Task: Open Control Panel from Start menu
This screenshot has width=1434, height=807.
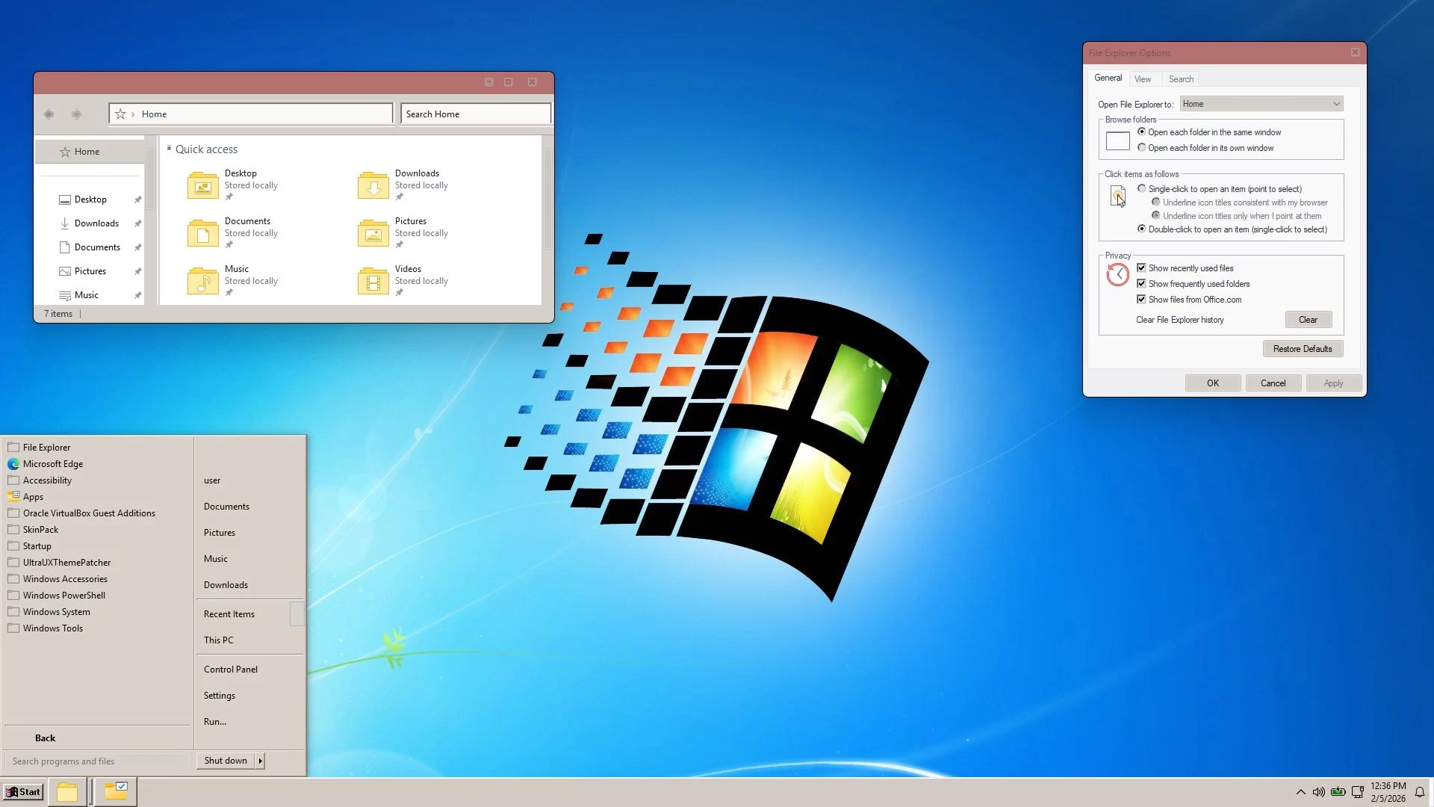Action: tap(231, 670)
